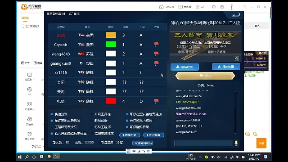Click the blue 修改地图 button with pencil icon
Viewport: 288px width, 162px height.
226,67
